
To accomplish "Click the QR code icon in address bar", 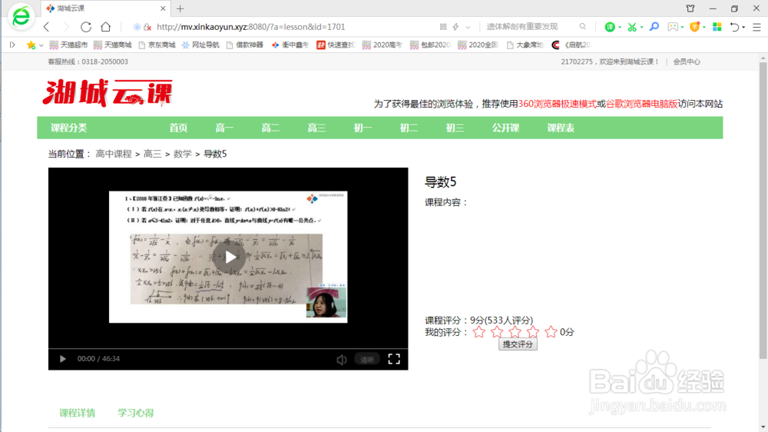I will [443, 27].
